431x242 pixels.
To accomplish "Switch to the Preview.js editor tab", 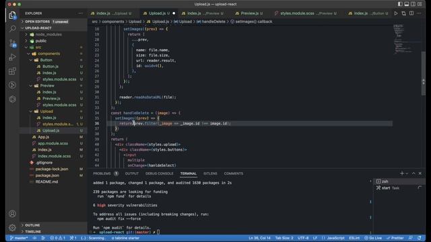I will [249, 13].
